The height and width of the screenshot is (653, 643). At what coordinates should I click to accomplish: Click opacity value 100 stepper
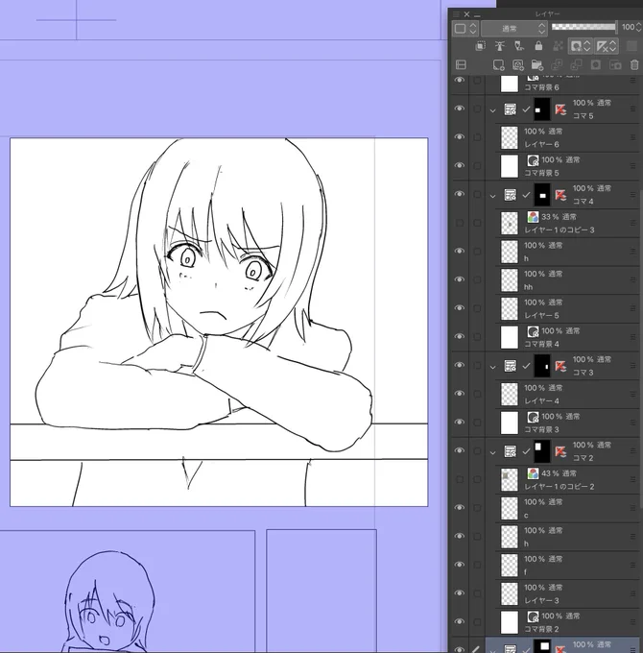(639, 28)
